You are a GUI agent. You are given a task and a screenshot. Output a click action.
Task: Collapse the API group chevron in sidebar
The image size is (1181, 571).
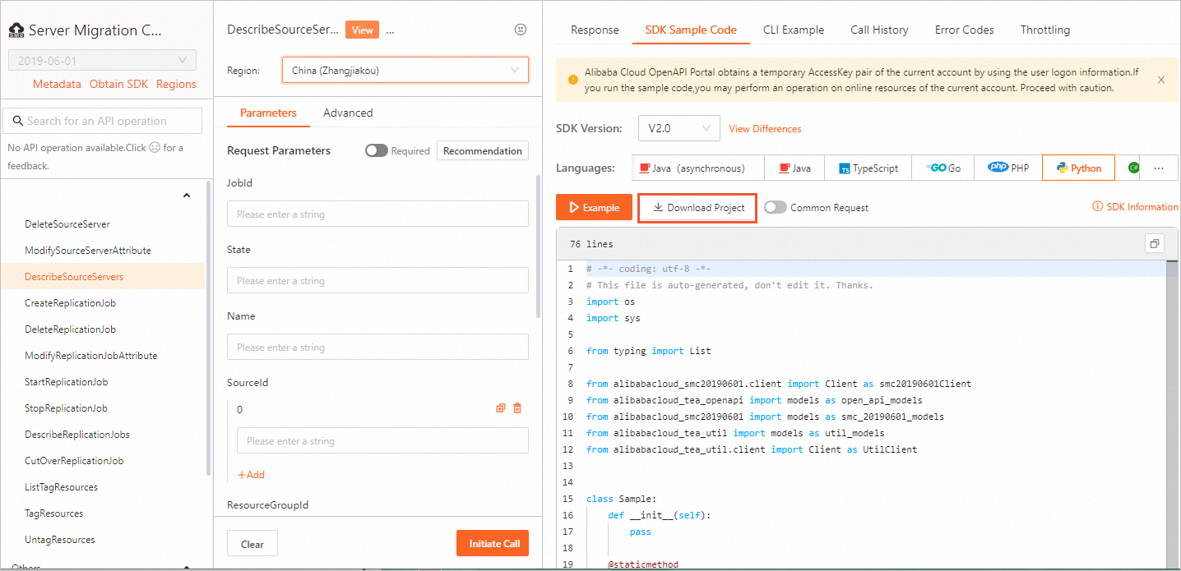point(187,196)
